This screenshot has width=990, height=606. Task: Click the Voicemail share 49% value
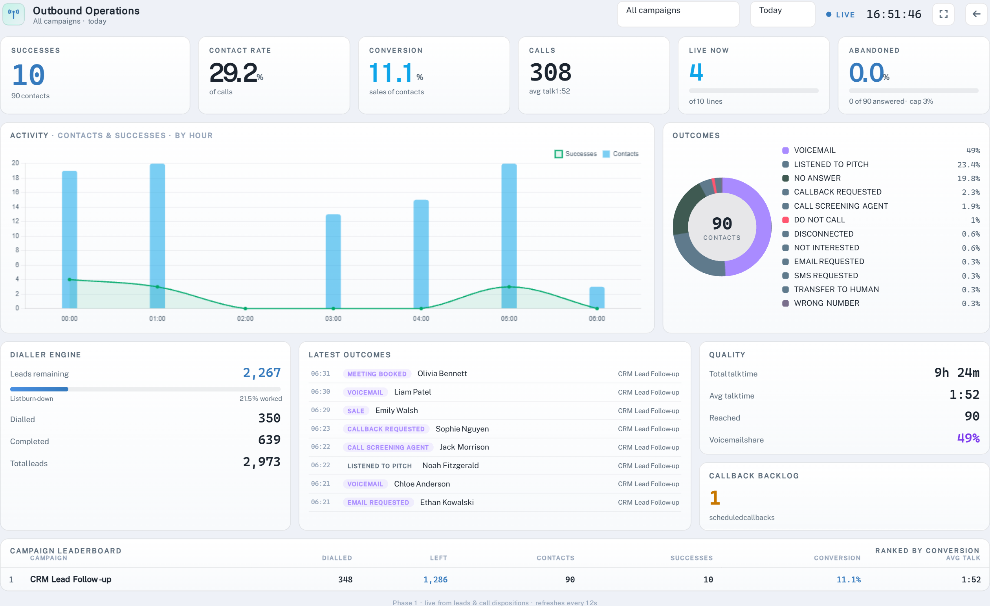(x=968, y=438)
